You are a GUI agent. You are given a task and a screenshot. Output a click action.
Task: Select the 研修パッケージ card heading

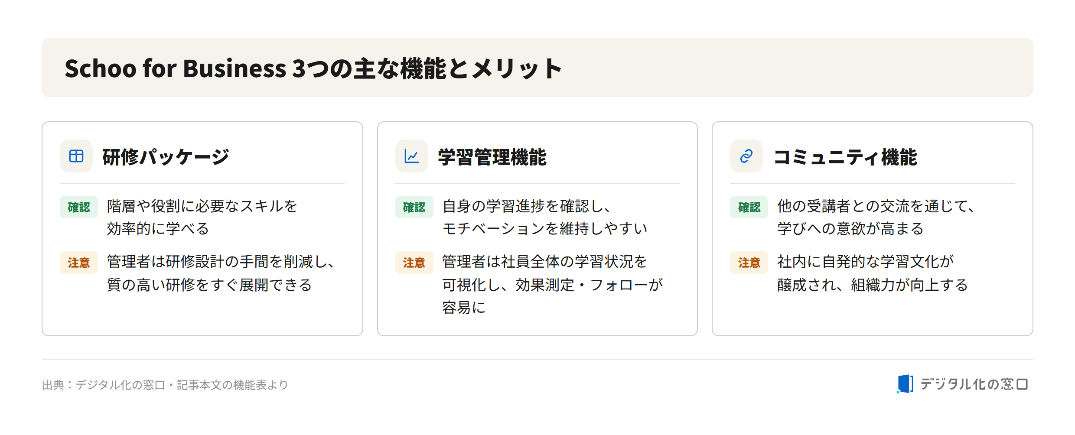point(166,157)
